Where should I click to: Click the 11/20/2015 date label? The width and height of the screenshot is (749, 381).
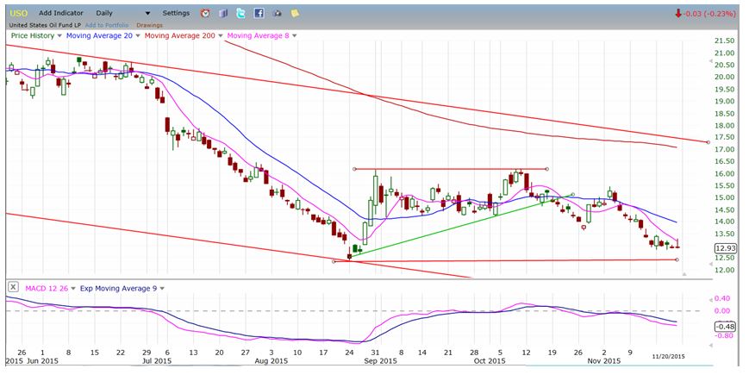pos(669,356)
